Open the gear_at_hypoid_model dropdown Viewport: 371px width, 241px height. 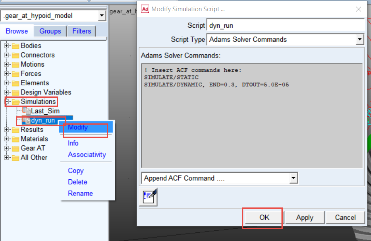(x=102, y=16)
